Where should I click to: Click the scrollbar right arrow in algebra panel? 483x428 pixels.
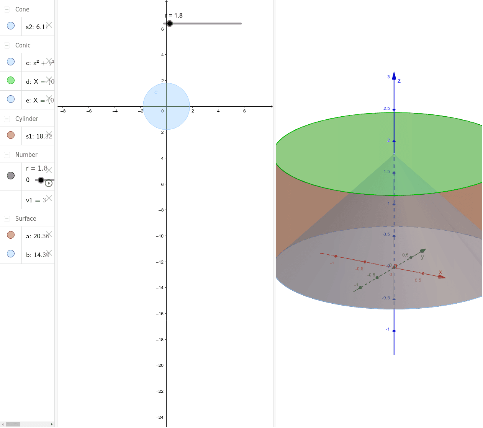[x=52, y=424]
